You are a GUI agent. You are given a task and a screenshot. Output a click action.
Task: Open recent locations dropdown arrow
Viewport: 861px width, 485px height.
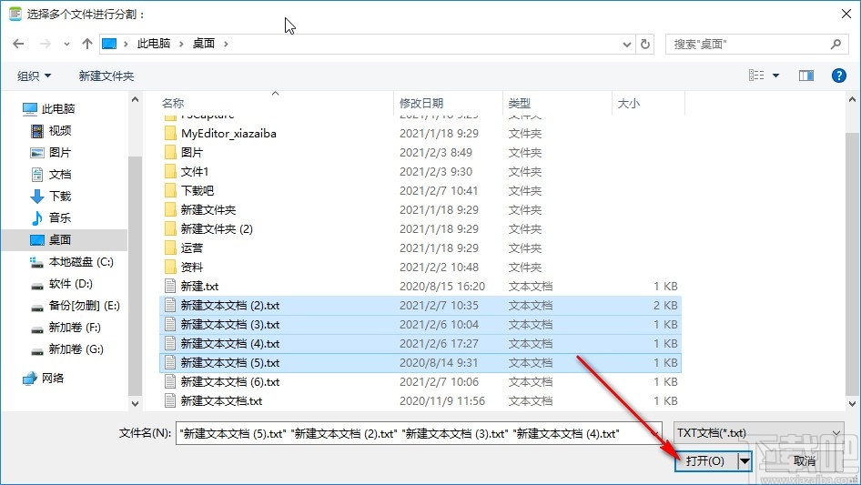click(x=66, y=45)
